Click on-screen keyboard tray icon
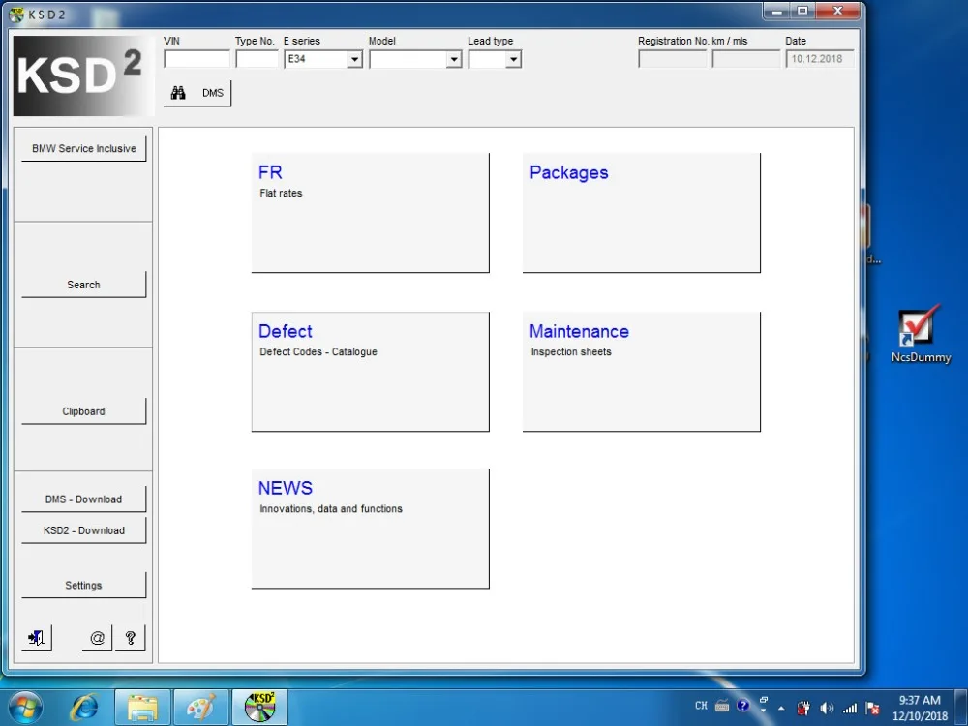Screen dimensions: 968x726 coord(722,705)
